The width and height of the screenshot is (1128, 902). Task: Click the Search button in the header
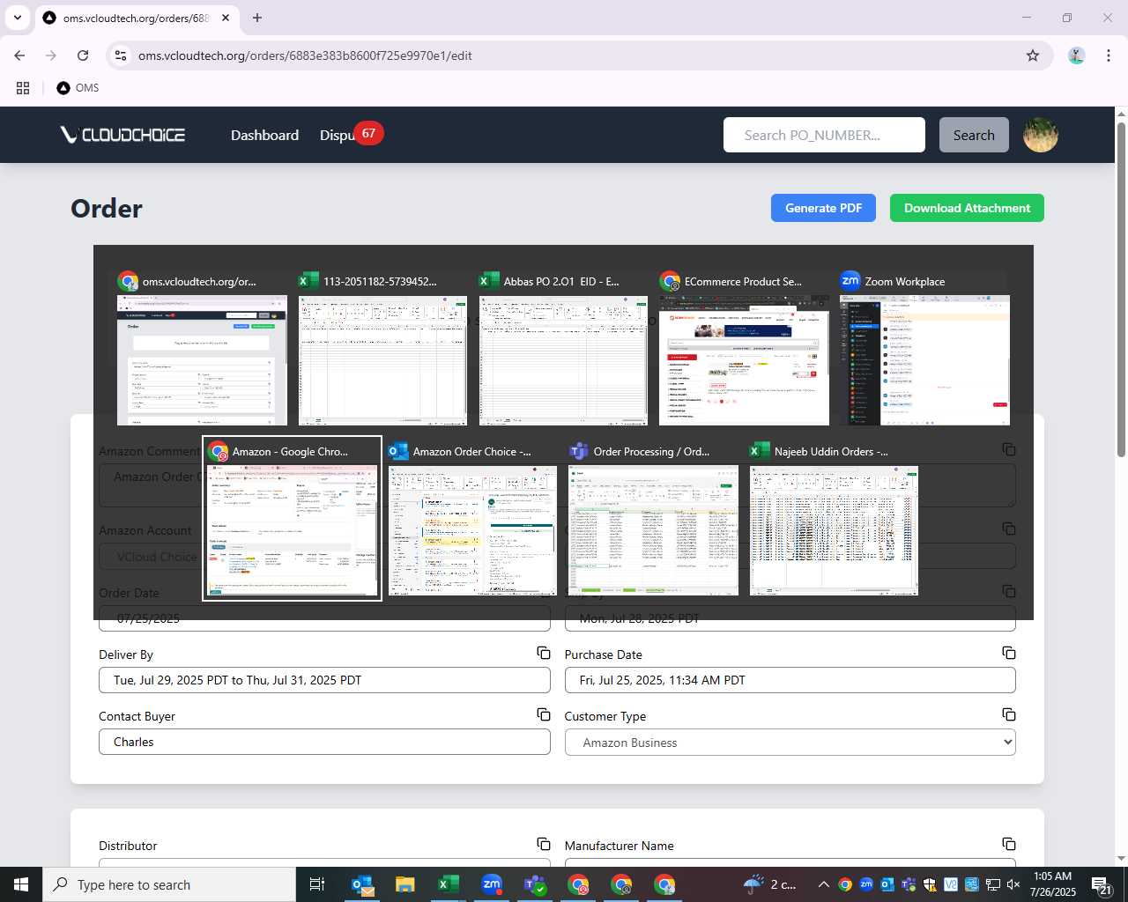point(974,135)
